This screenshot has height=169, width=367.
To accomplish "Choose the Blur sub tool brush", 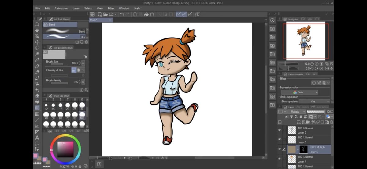I will point(64,37).
